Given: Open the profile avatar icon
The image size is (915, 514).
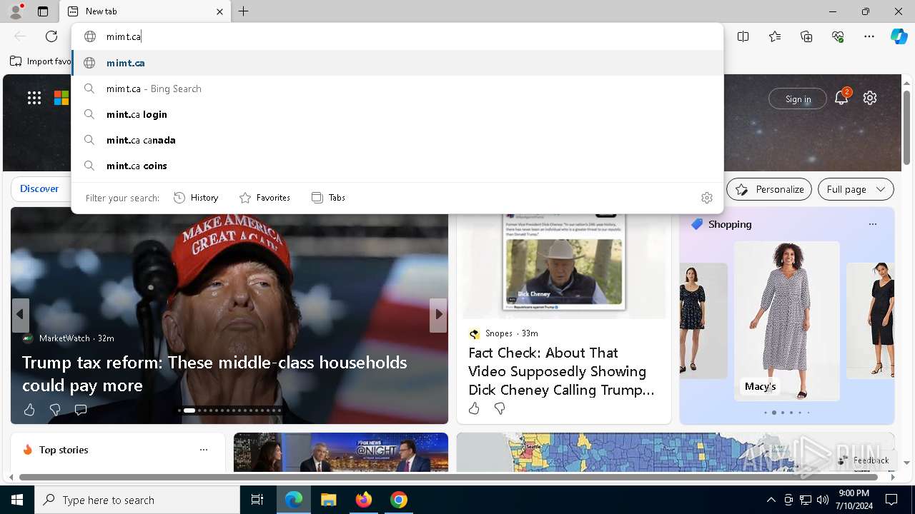Looking at the screenshot, I should click(x=16, y=11).
